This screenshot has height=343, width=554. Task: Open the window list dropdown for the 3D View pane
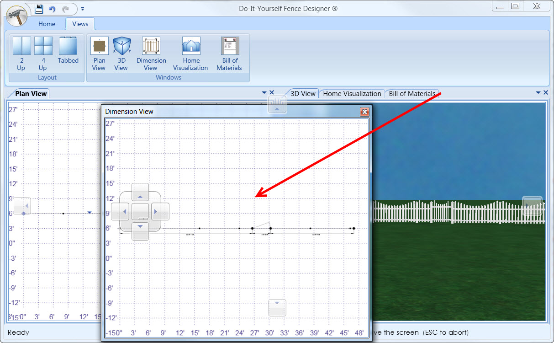click(x=538, y=92)
